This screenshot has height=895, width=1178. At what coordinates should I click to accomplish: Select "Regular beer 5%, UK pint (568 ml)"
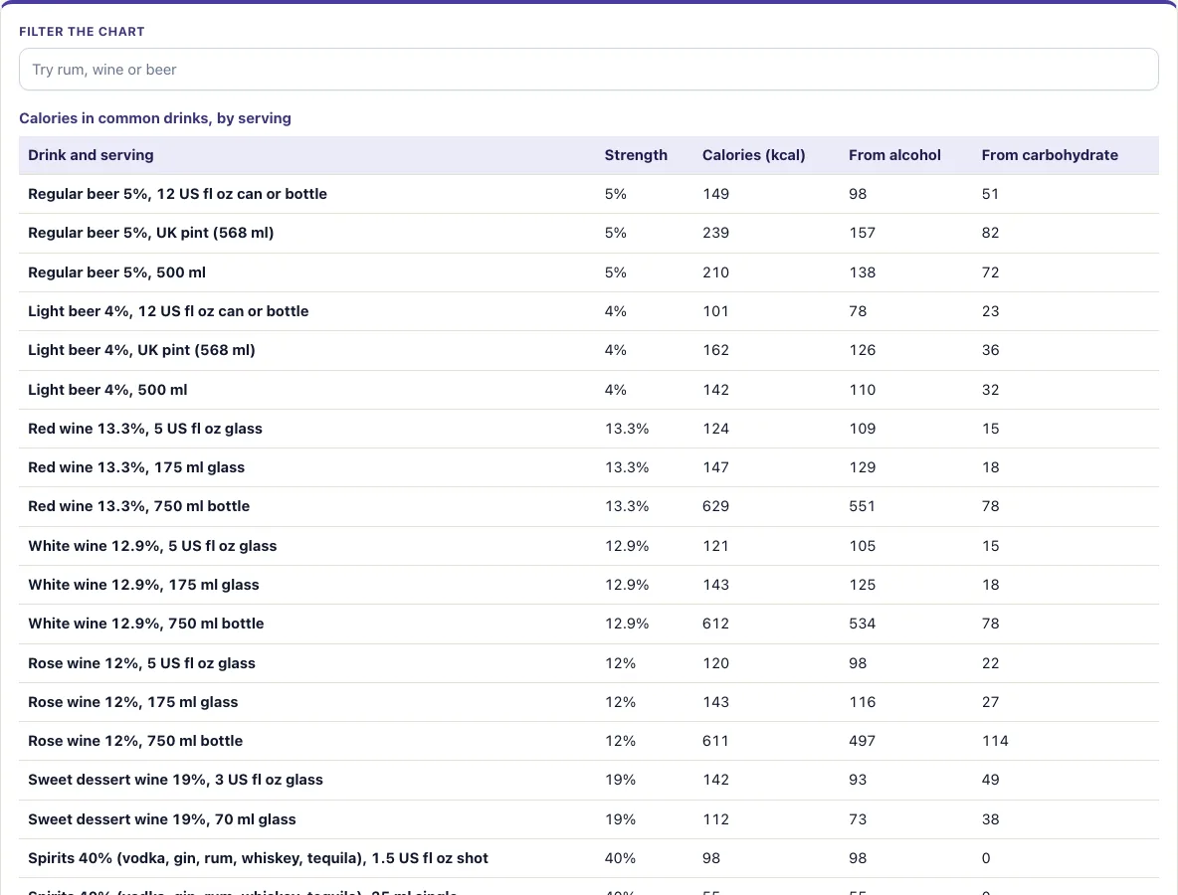tap(151, 233)
